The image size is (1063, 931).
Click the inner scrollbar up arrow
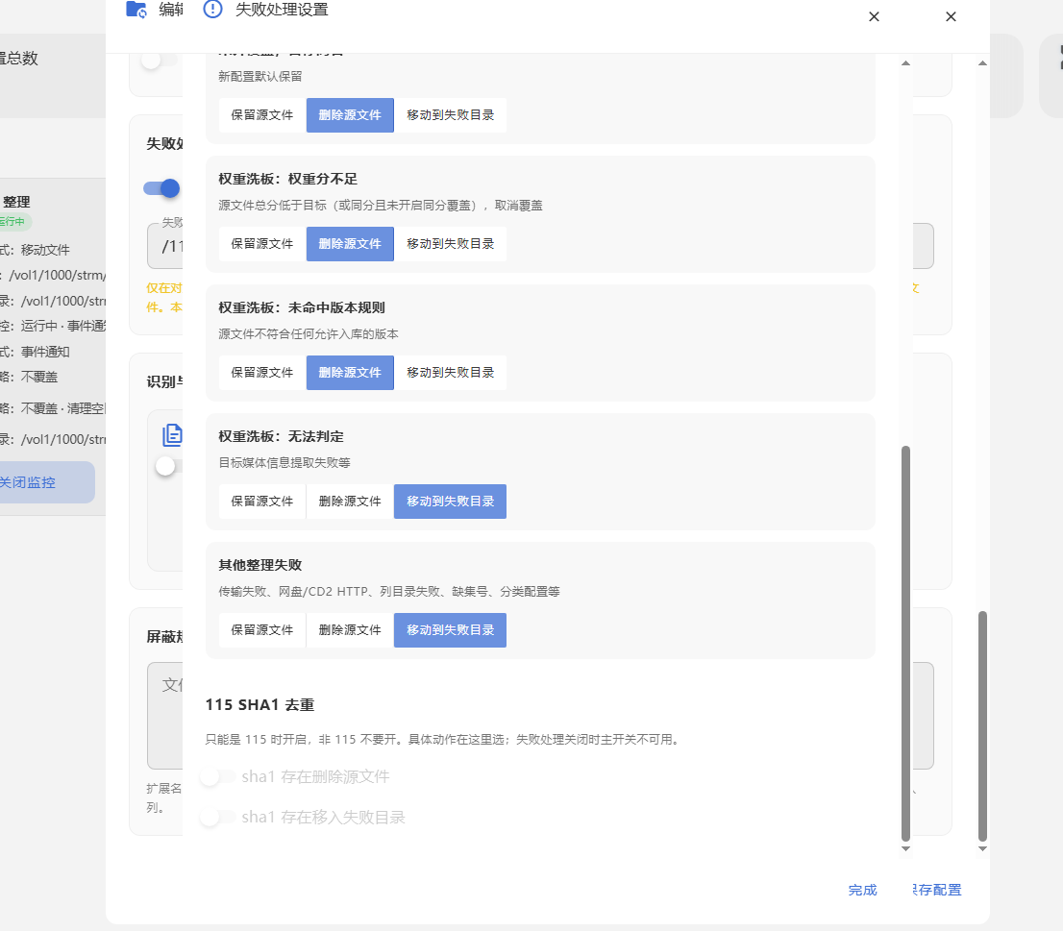tap(905, 63)
